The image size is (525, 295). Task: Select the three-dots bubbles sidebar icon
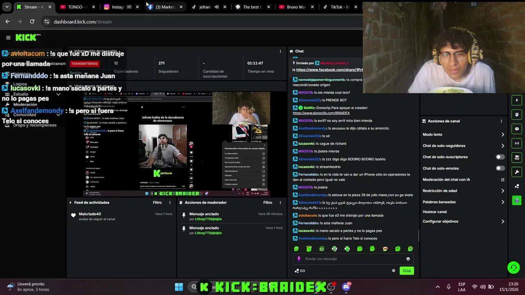point(517,186)
